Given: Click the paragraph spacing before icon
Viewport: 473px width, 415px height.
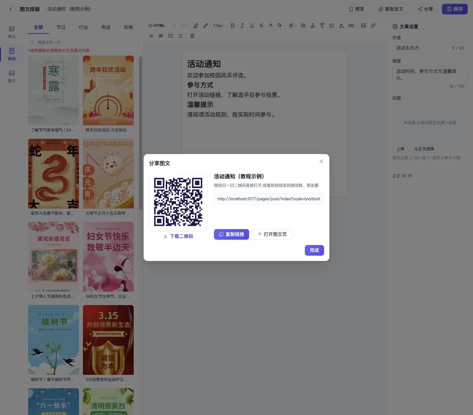Looking at the screenshot, I should [x=313, y=26].
